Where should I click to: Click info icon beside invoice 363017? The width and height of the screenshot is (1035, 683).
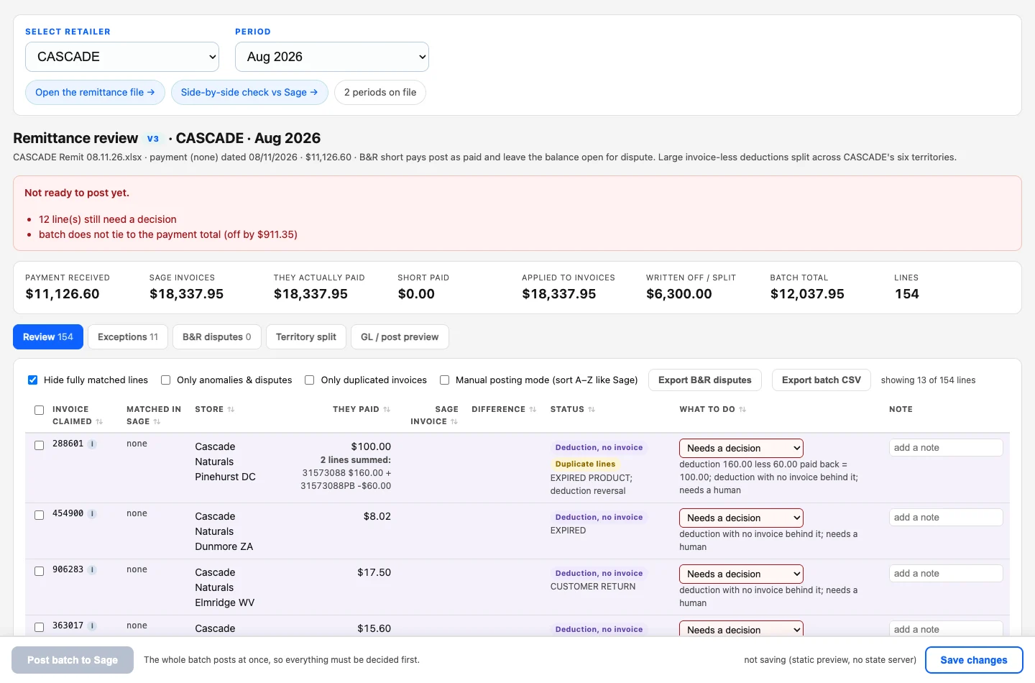point(92,626)
